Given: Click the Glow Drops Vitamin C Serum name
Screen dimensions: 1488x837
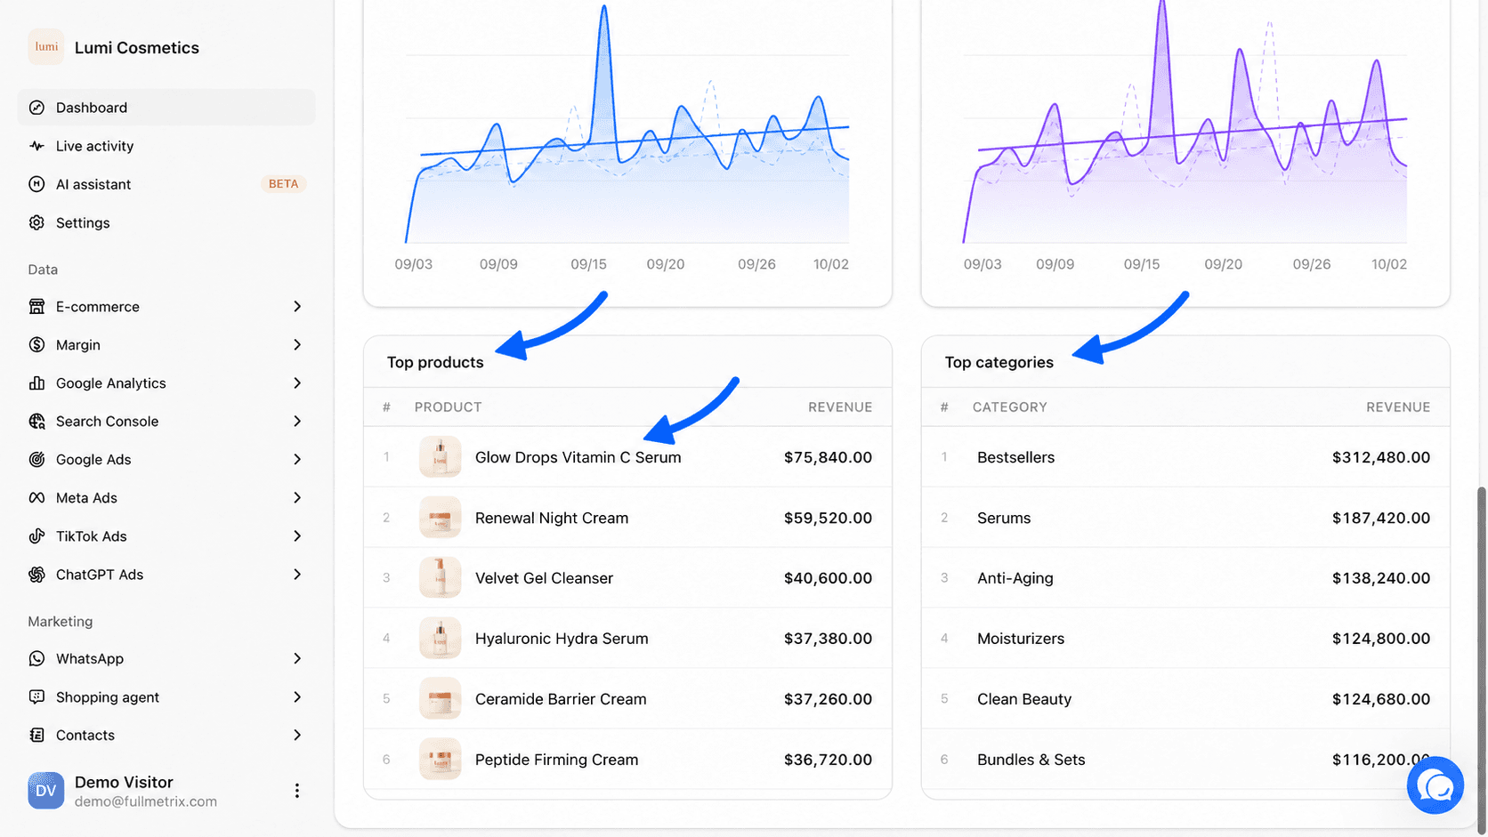Looking at the screenshot, I should pos(578,457).
